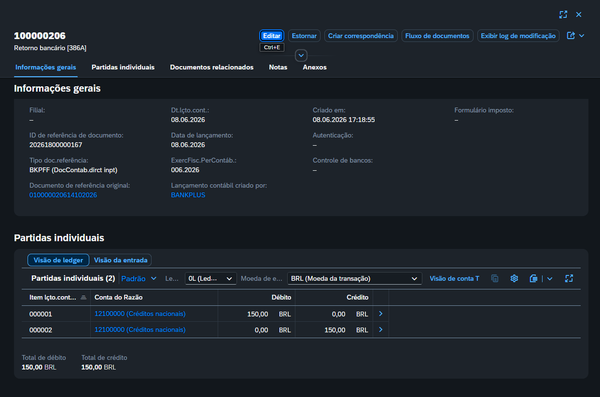Click document number 100000206 title
This screenshot has width=600, height=397.
pyautogui.click(x=40, y=36)
